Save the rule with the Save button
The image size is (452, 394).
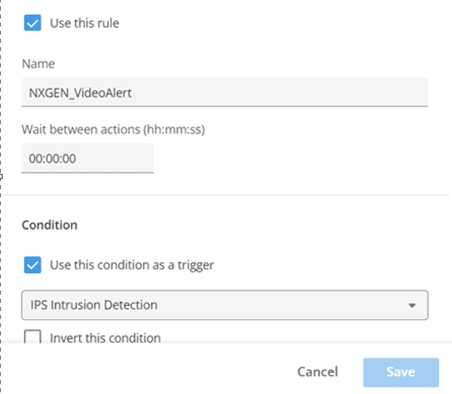[401, 372]
